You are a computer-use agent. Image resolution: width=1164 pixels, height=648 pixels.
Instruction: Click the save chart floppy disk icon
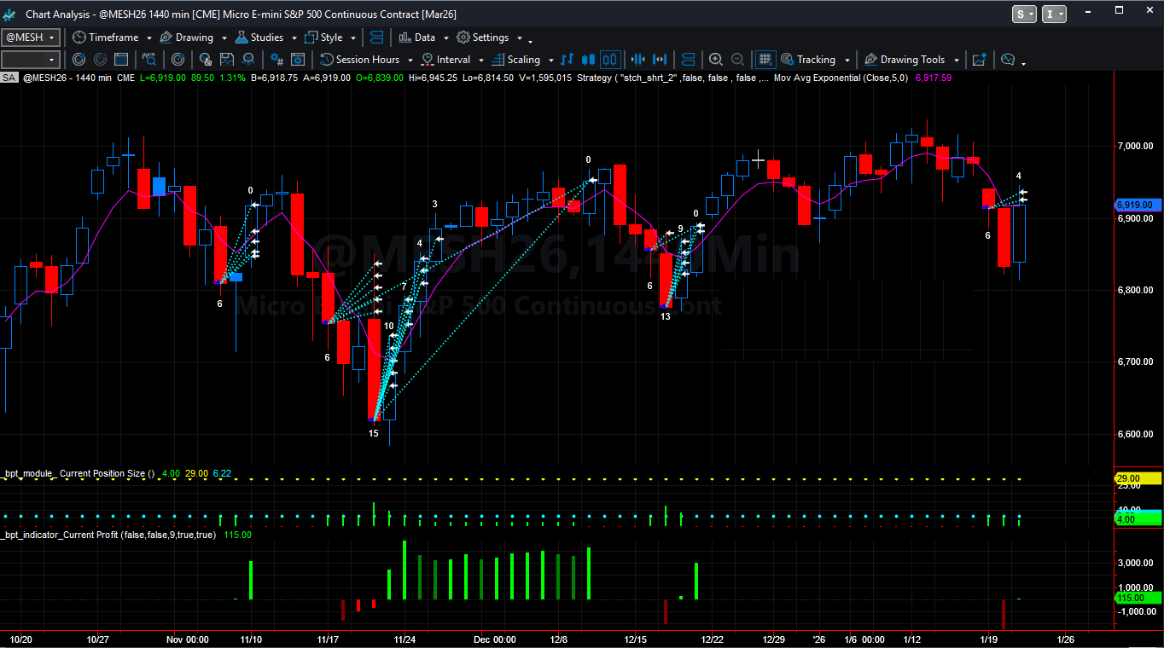227,60
